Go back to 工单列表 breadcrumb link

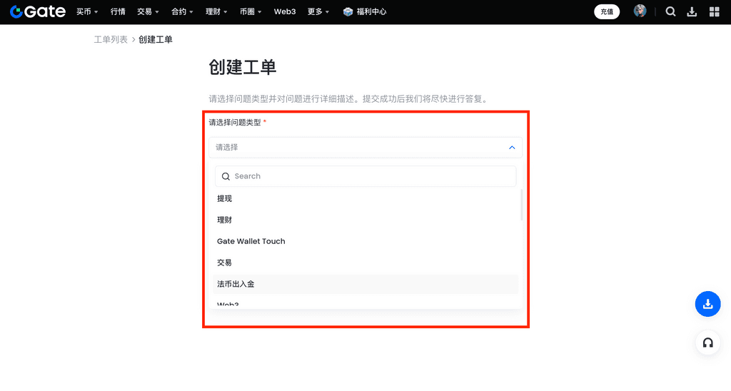111,39
